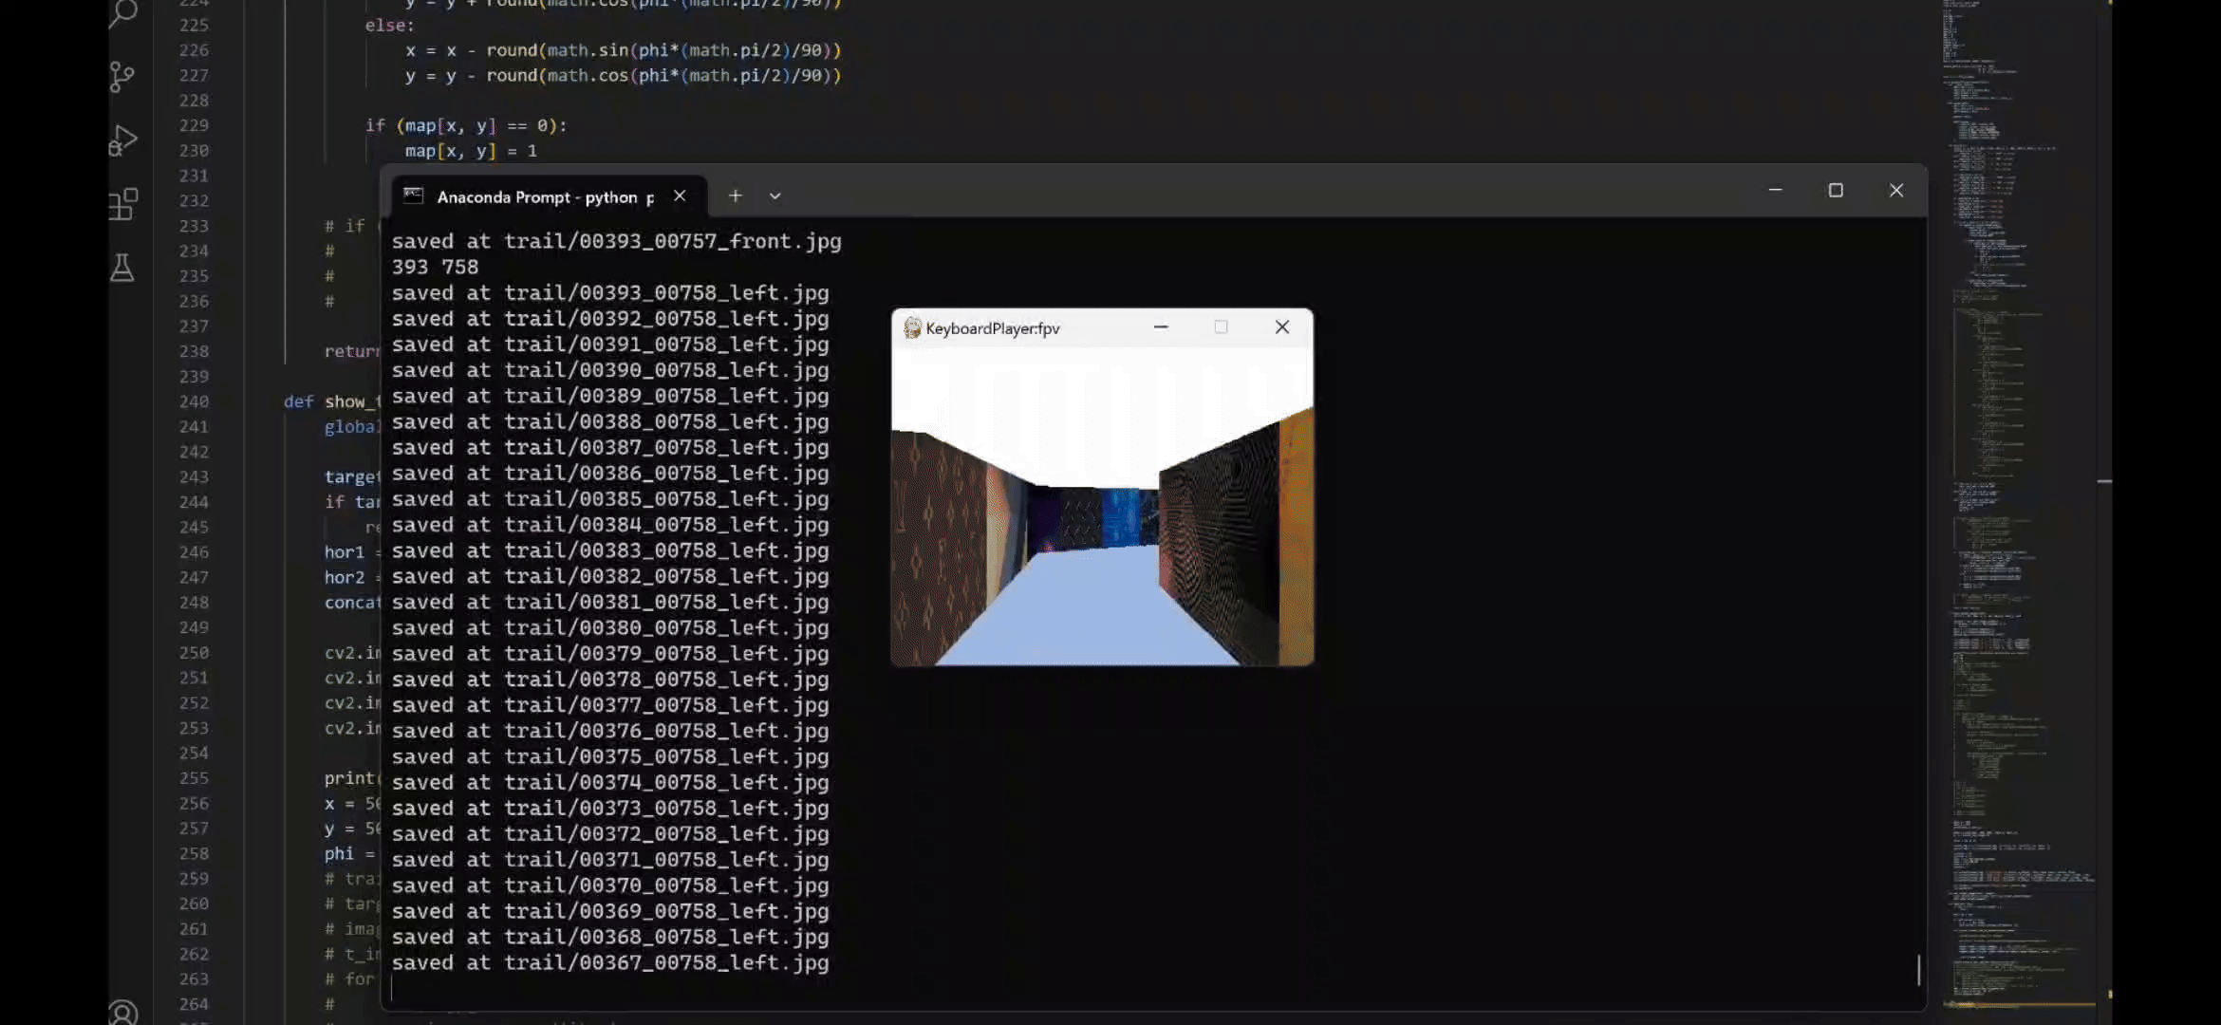Maximize the Anaconda Prompt window
The width and height of the screenshot is (2221, 1025).
(x=1836, y=191)
